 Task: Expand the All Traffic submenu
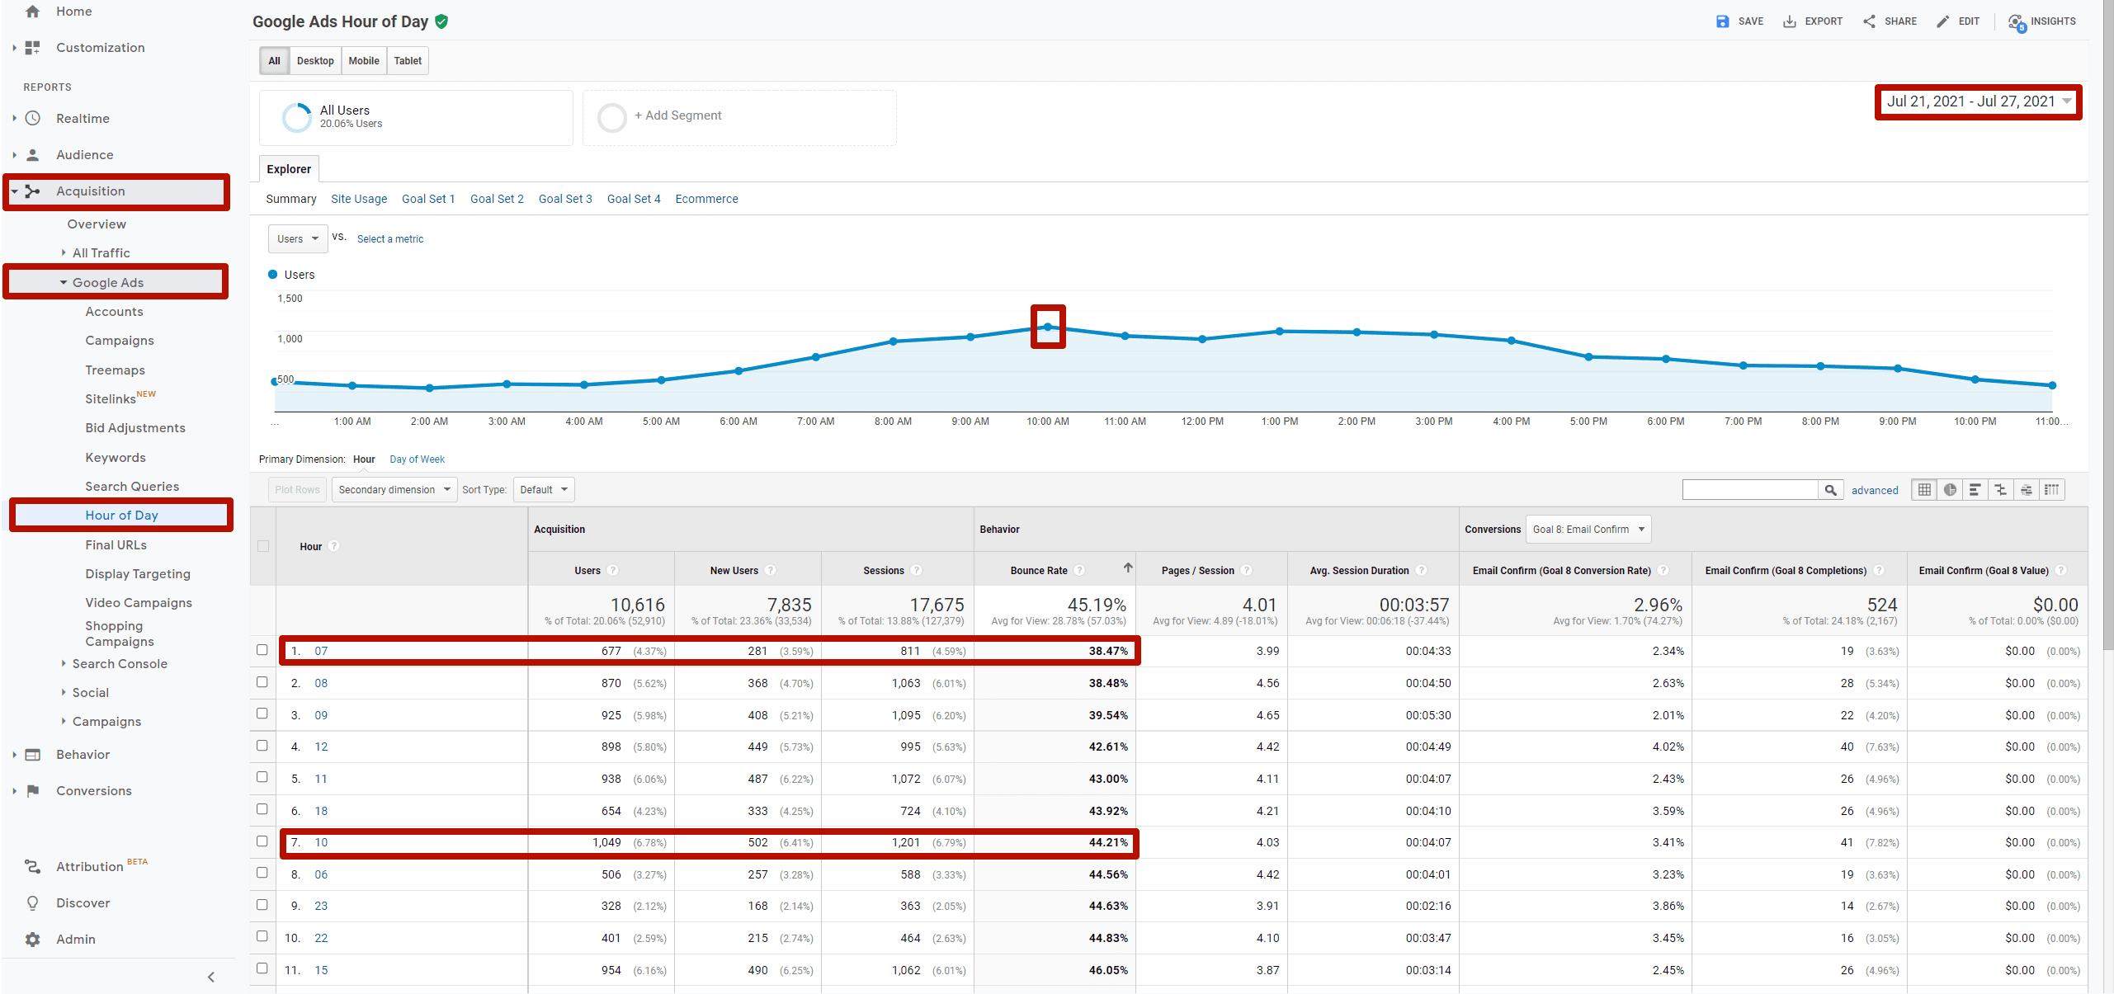(x=64, y=253)
